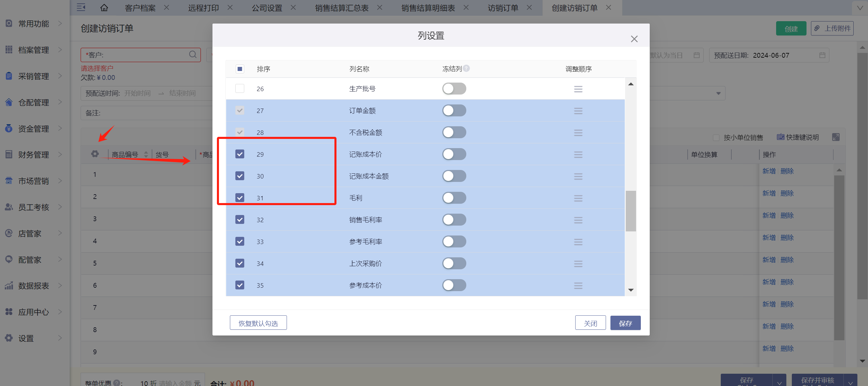Switch to 销售结算汇总表 tab
868x386 pixels.
342,8
